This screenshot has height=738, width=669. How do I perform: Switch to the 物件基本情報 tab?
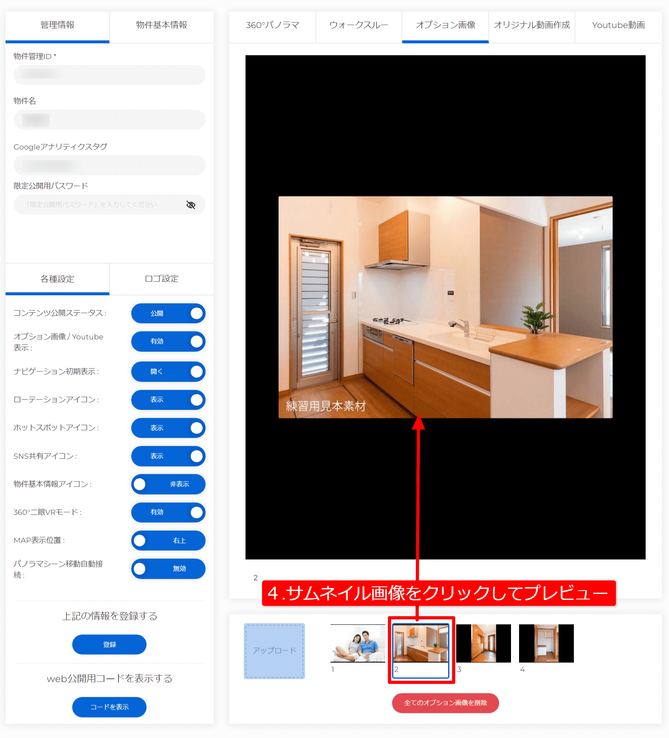(161, 25)
